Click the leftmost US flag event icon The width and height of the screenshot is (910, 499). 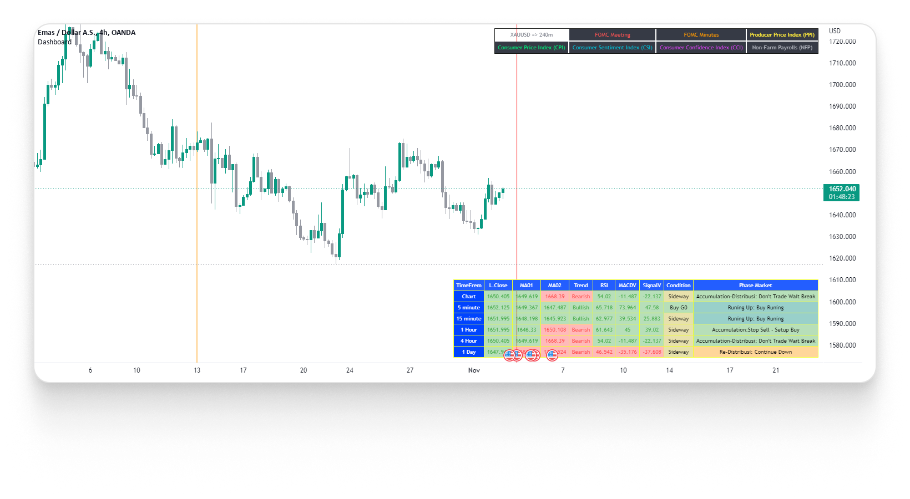tap(509, 355)
